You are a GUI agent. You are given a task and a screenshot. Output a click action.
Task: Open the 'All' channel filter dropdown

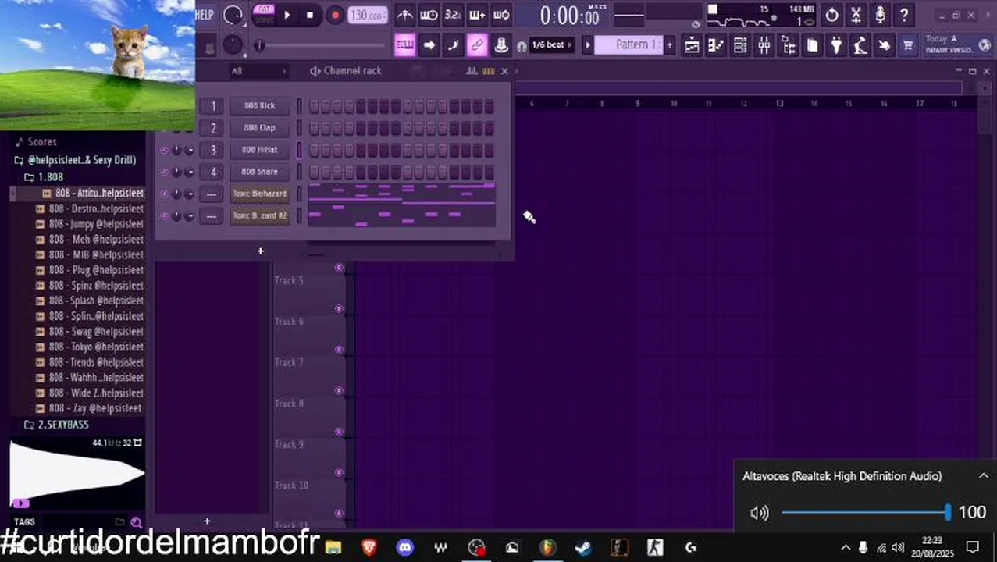point(258,71)
